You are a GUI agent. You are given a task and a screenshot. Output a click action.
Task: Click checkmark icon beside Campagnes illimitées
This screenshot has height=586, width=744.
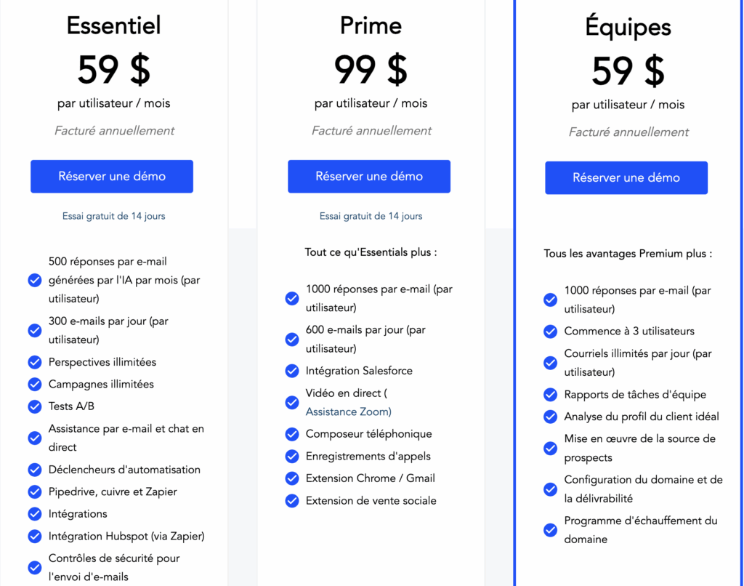(x=35, y=384)
